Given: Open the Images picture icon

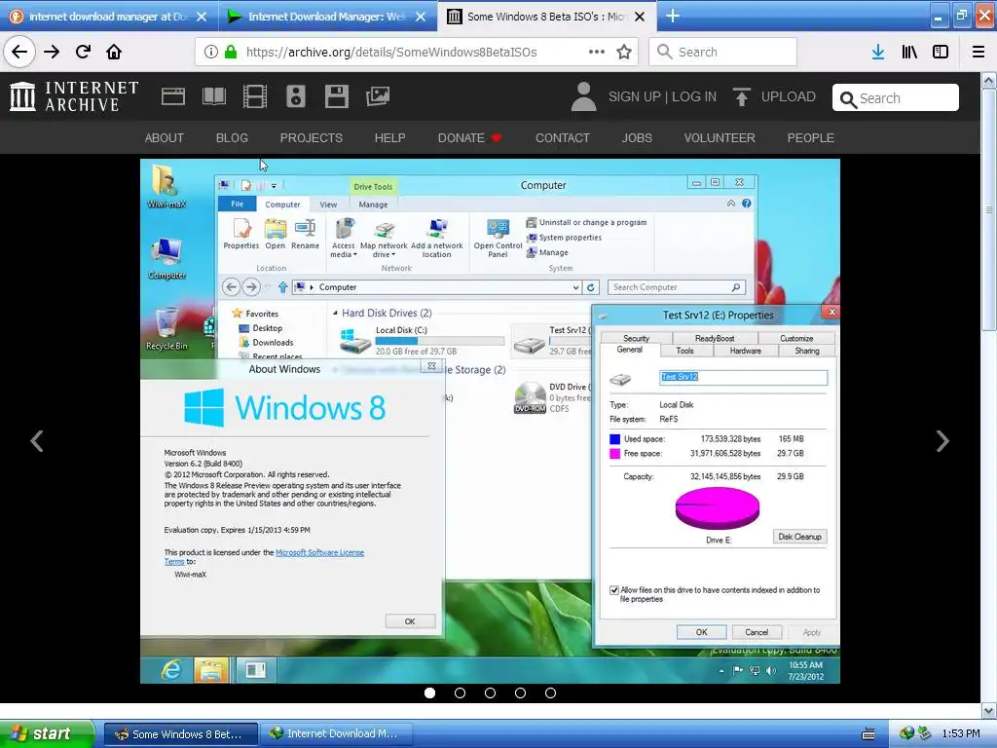Looking at the screenshot, I should click(378, 96).
